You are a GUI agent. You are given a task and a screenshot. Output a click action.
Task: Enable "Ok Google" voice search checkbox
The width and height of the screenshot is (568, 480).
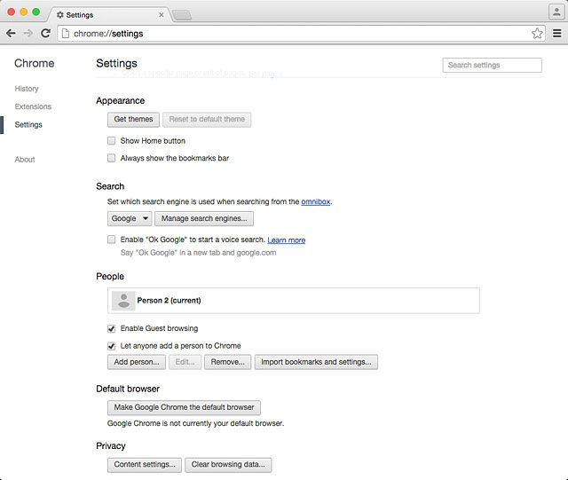coord(111,240)
